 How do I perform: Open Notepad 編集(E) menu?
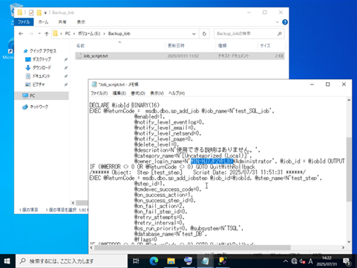click(x=119, y=93)
